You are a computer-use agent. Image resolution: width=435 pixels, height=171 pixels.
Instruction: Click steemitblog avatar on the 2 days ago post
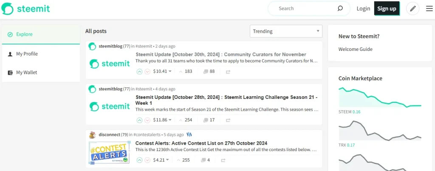tap(92, 46)
